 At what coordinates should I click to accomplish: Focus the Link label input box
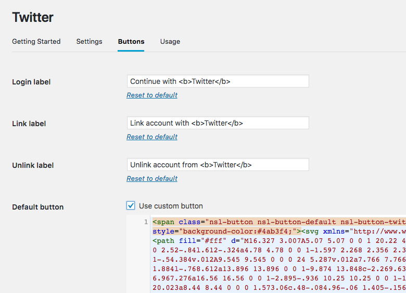click(x=218, y=123)
